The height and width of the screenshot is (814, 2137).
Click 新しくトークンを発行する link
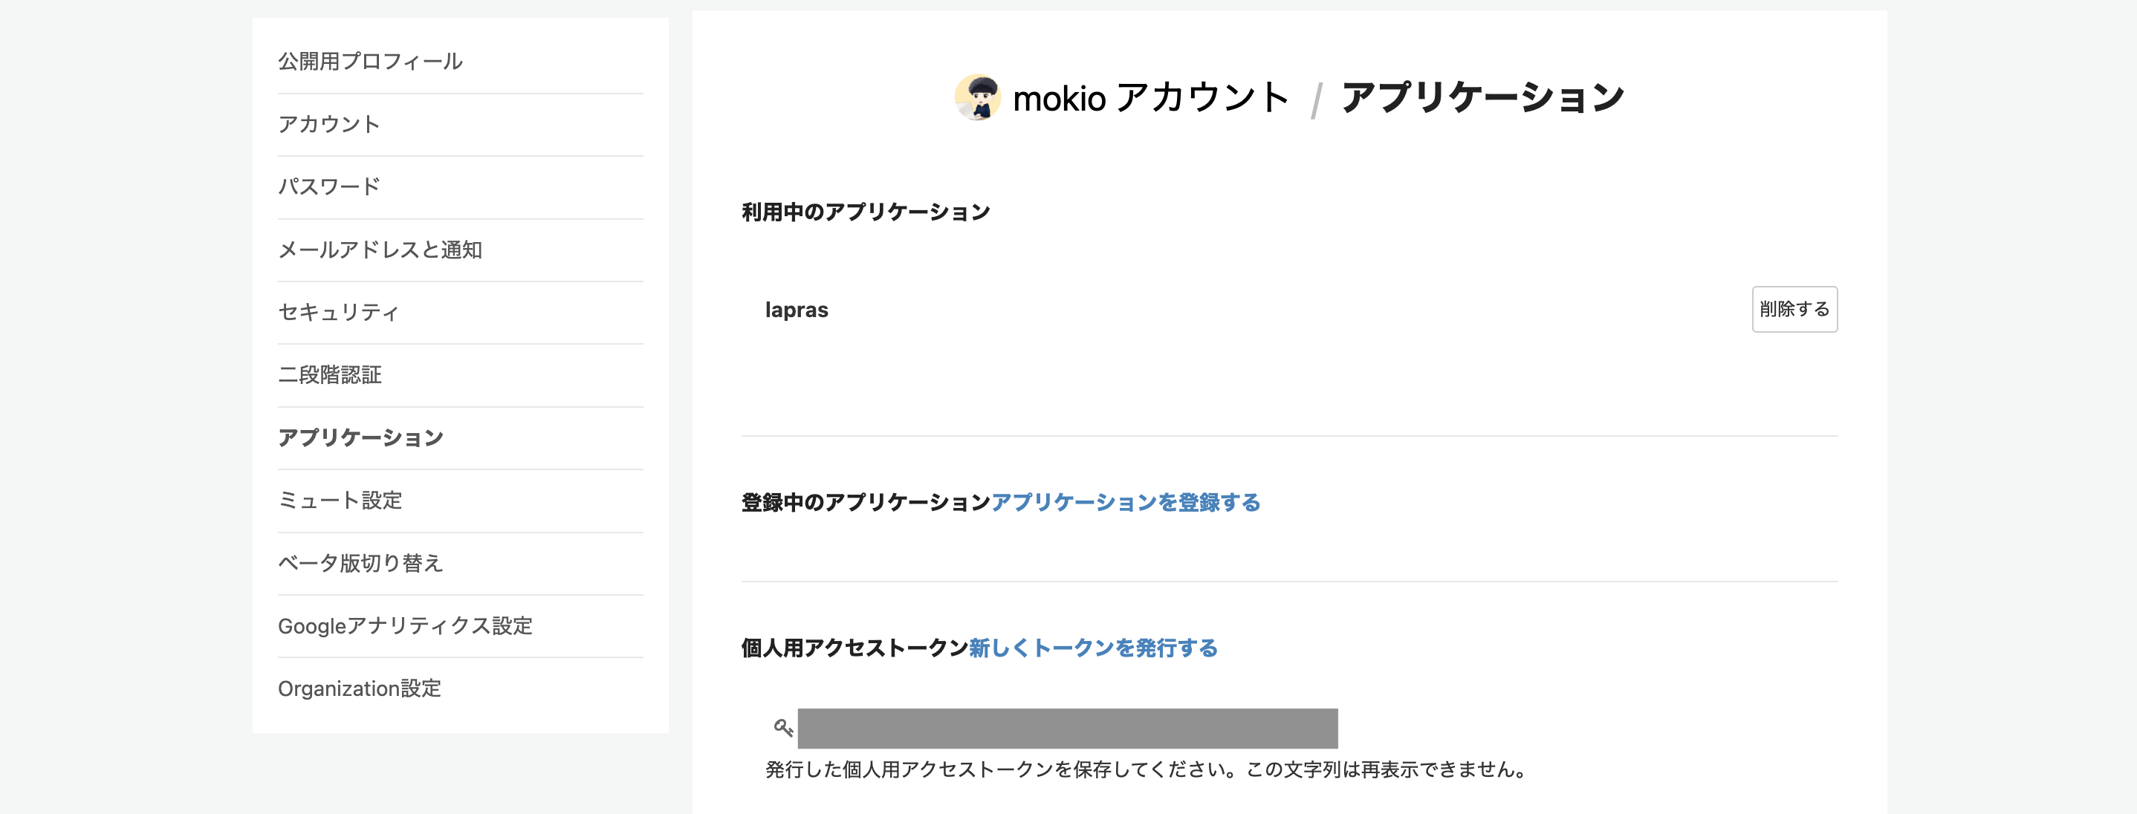click(x=1092, y=649)
